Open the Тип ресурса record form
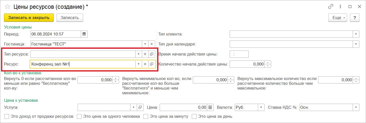 coord(152,54)
